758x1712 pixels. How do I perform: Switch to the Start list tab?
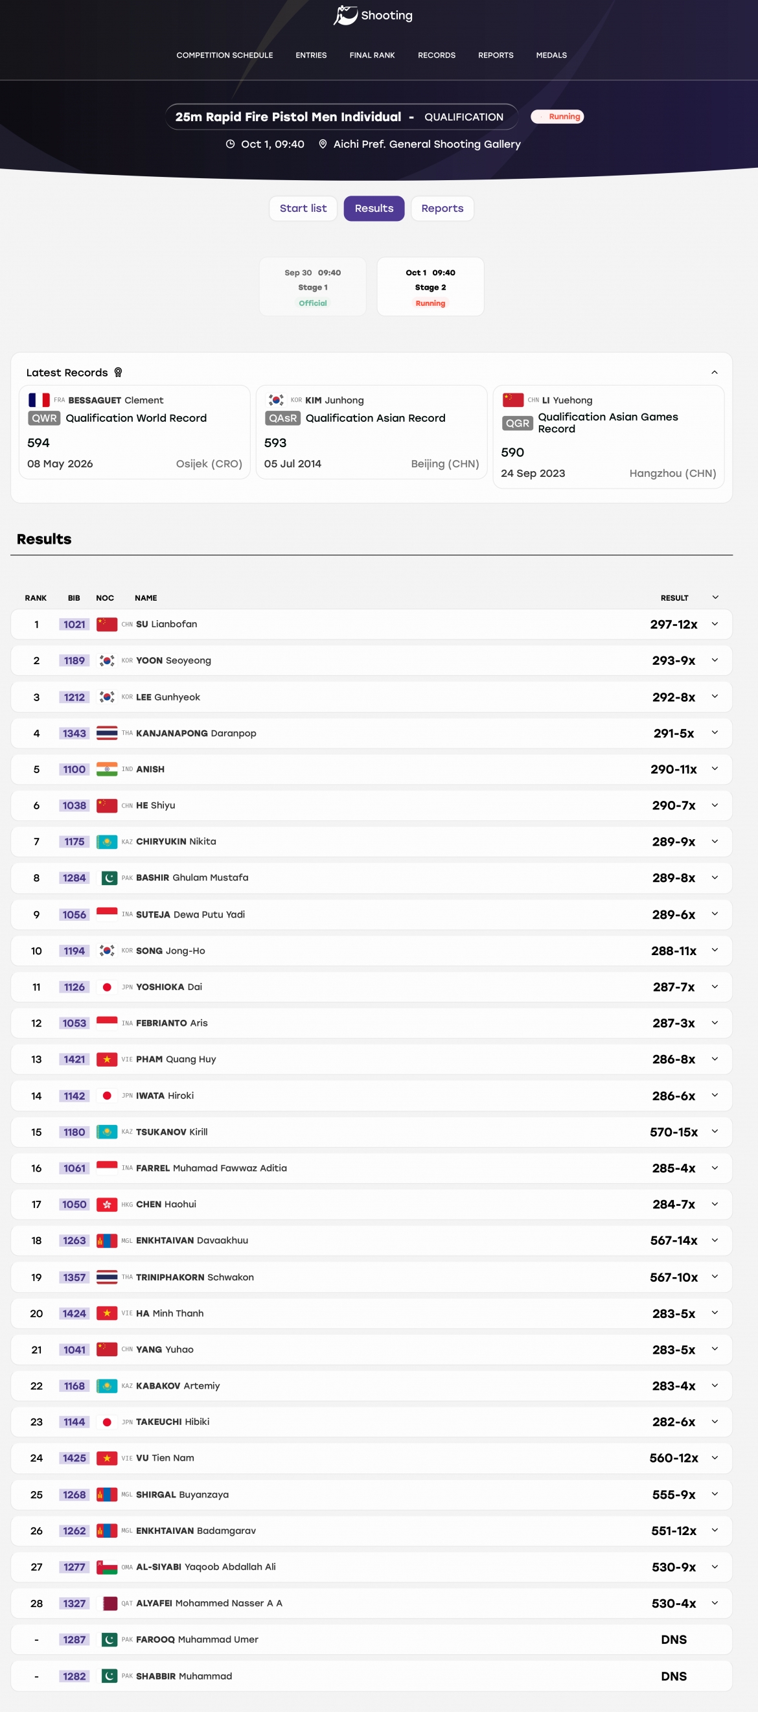pyautogui.click(x=303, y=209)
